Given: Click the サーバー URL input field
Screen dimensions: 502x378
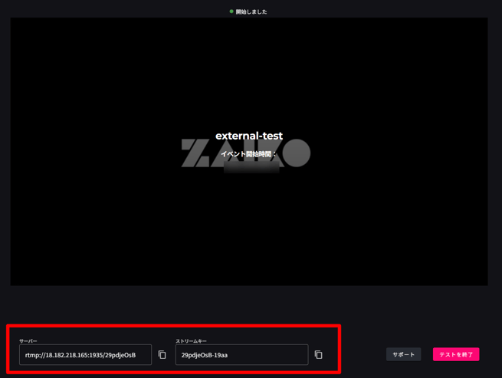Looking at the screenshot, I should tap(86, 355).
